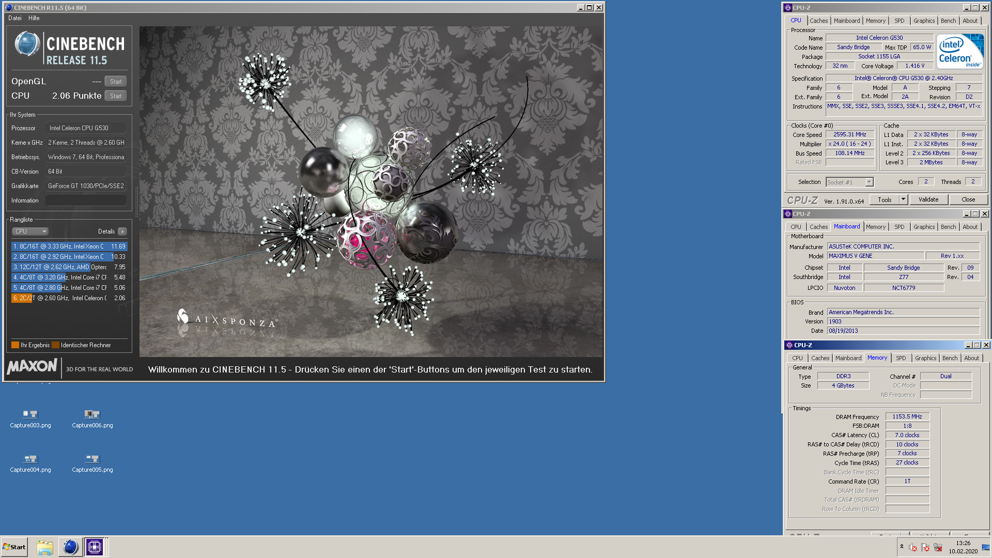992x558 pixels.
Task: Click Tools button in CPU-Z
Action: [885, 200]
